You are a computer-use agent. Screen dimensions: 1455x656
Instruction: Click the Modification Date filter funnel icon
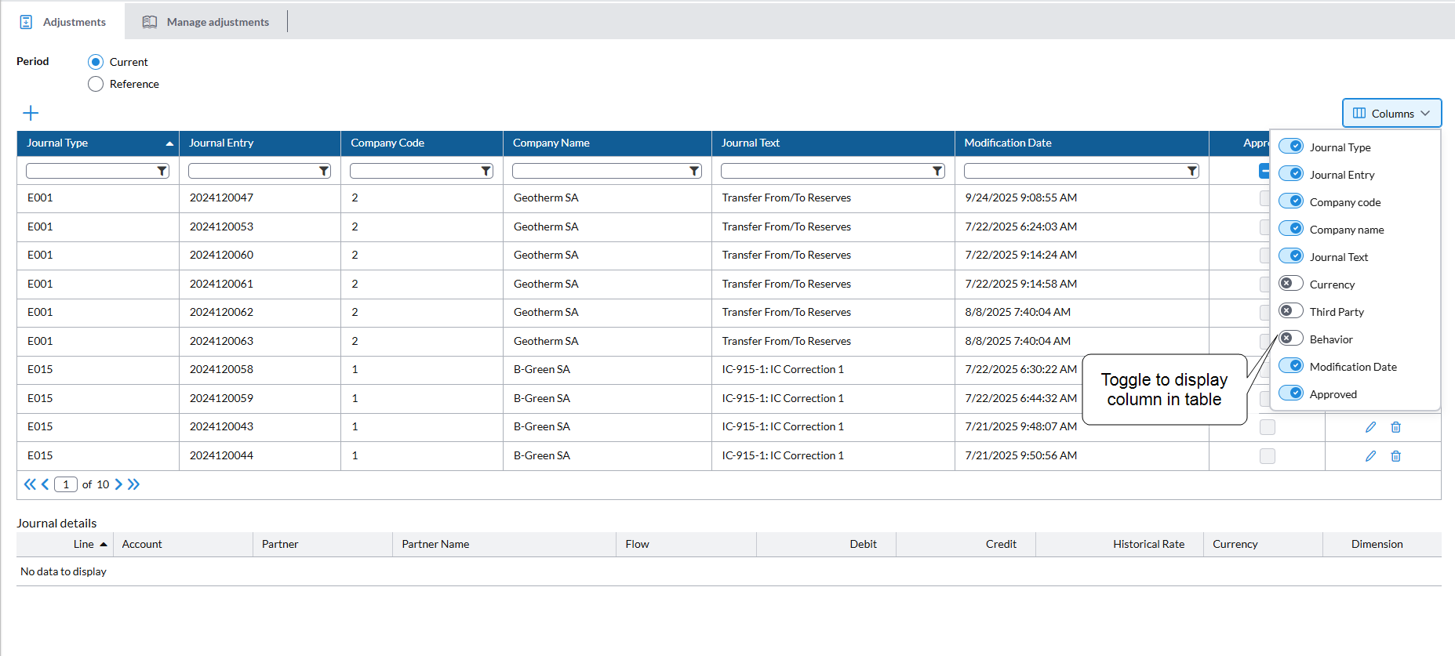(1191, 171)
